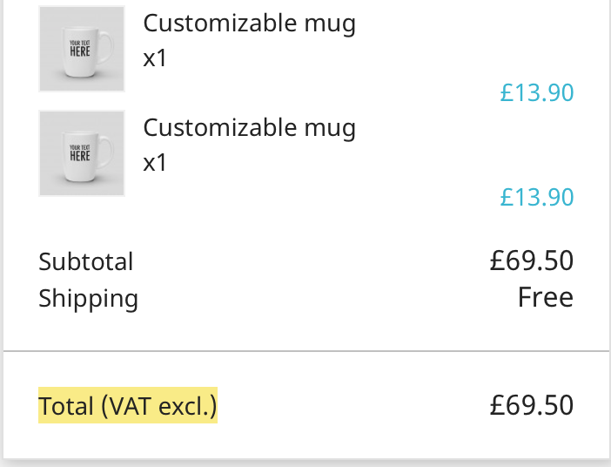Screen dimensions: 611x467
Task: Click the Shipping label
Action: 88,299
